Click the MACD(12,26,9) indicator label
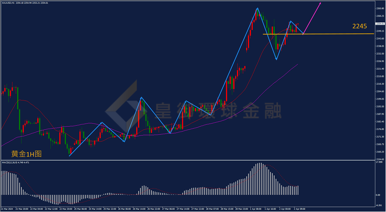Screen dimensions: 386x212 point(16,163)
